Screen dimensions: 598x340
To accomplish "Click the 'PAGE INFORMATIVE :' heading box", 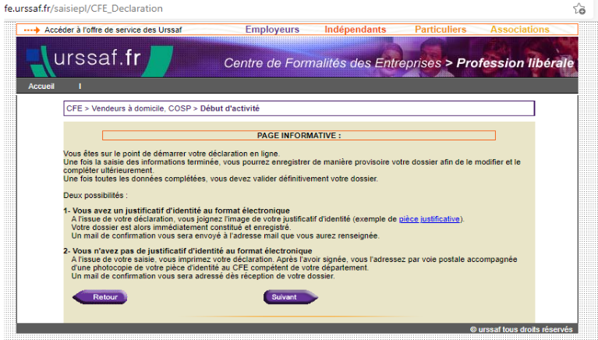I will tap(299, 136).
